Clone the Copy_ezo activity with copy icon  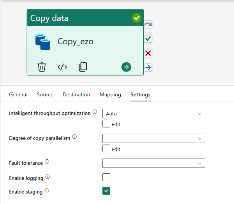tap(83, 67)
